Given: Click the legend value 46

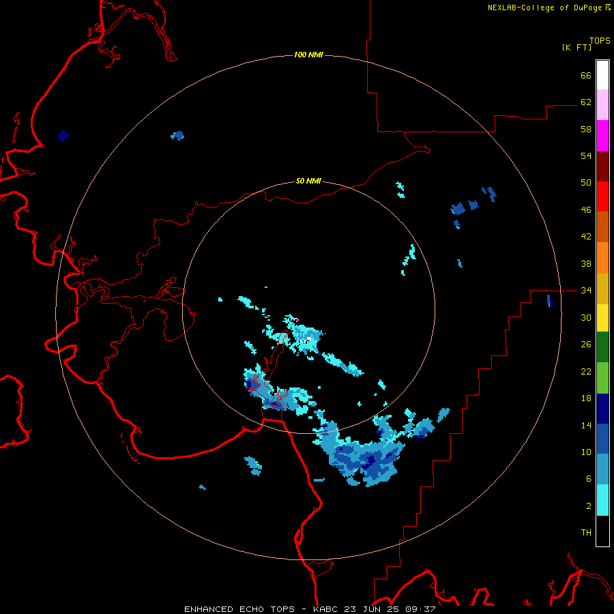Looking at the screenshot, I should click(586, 210).
